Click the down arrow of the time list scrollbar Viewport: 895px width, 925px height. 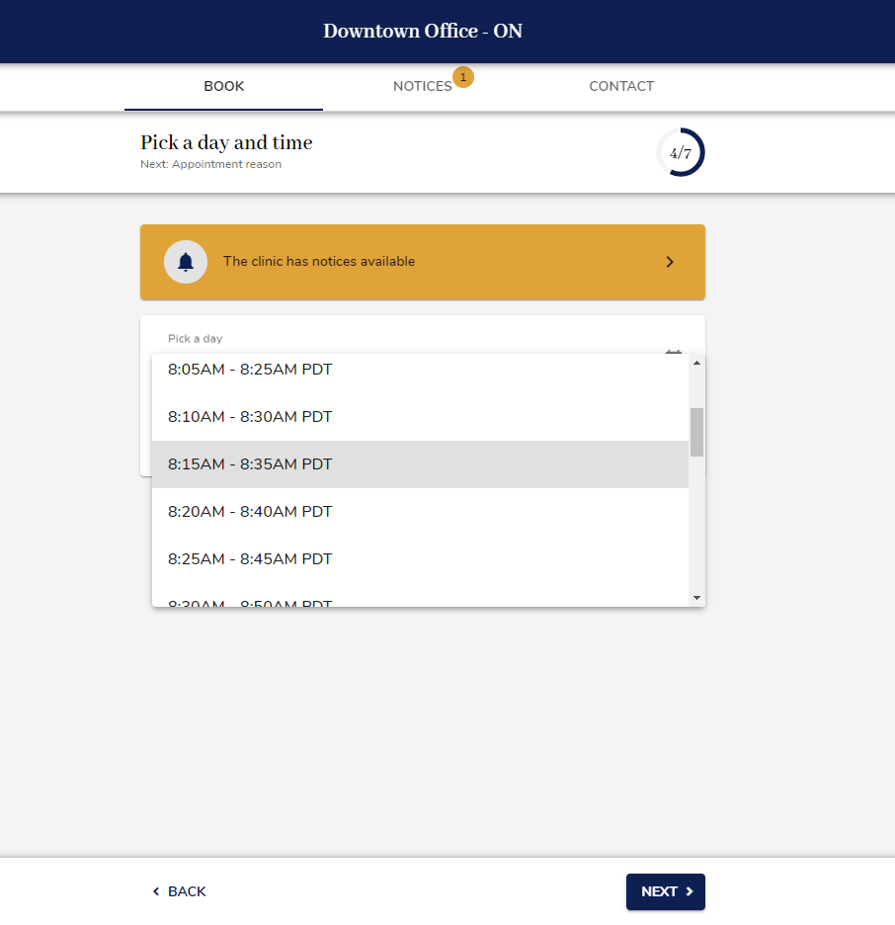click(695, 597)
